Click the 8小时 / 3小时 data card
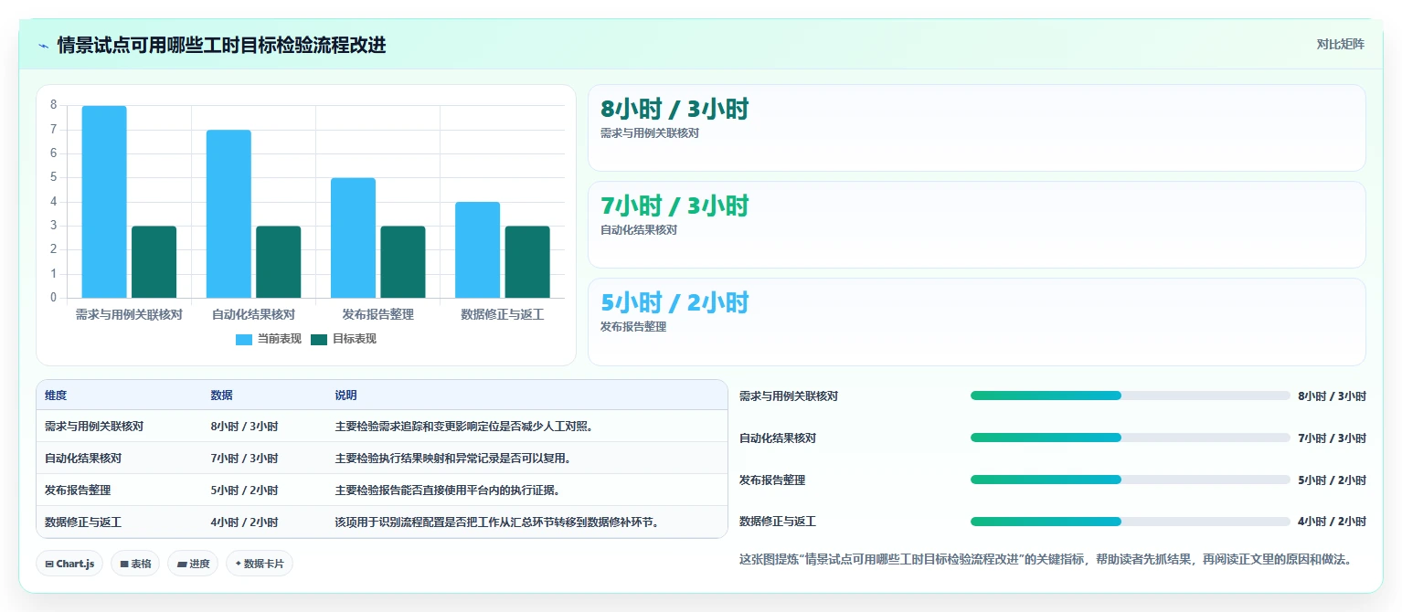 976,128
